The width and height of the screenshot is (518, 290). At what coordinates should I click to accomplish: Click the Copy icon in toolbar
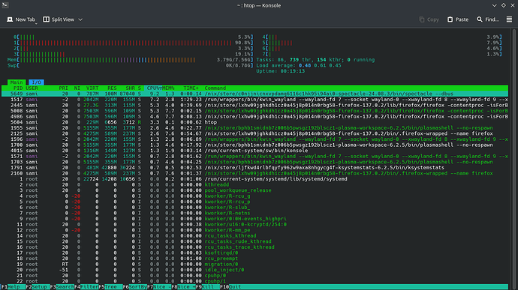(x=422, y=19)
